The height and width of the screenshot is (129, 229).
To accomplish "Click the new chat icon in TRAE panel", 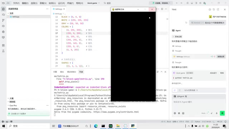I will tap(210, 10).
